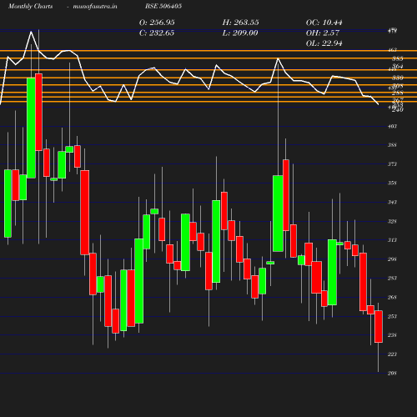Click the 208 price axis label
The height and width of the screenshot is (417, 417).
(392, 373)
